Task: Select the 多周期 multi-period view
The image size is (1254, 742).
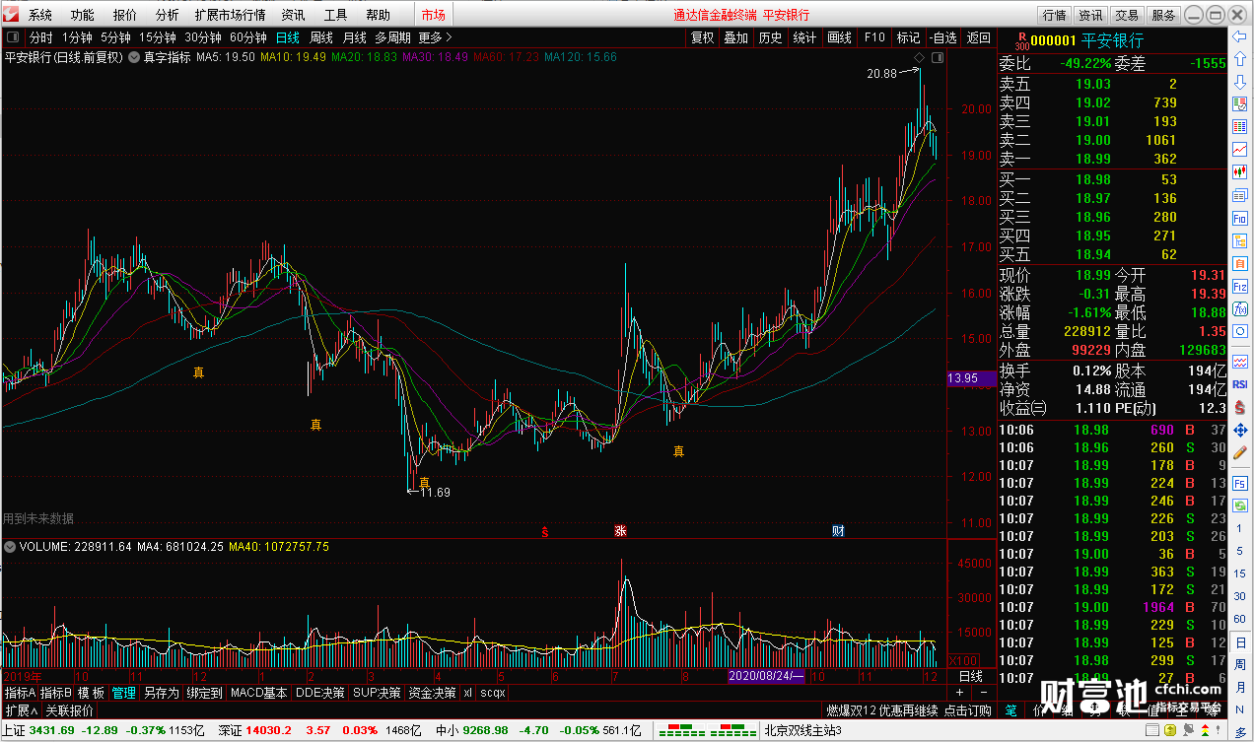Action: [392, 37]
